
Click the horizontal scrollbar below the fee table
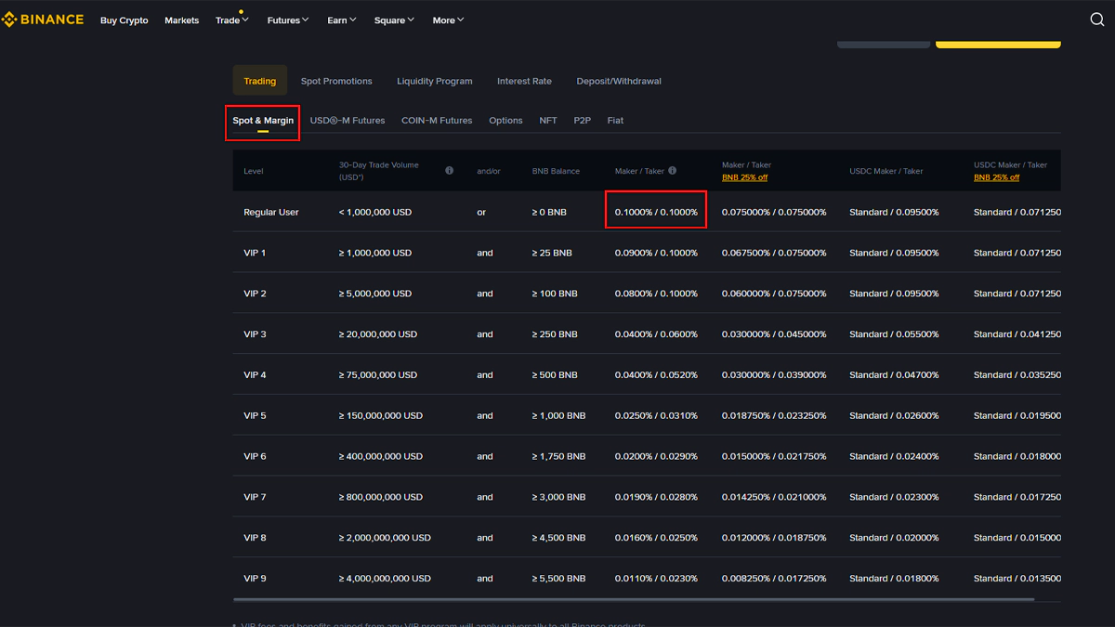click(x=632, y=600)
